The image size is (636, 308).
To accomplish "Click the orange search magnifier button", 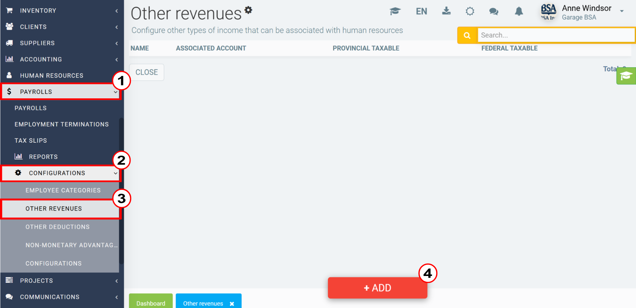I will pyautogui.click(x=467, y=35).
